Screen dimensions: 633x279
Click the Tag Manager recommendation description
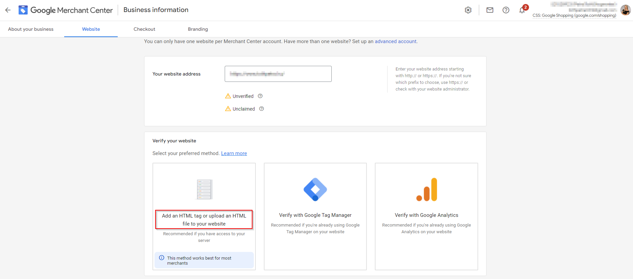click(315, 229)
